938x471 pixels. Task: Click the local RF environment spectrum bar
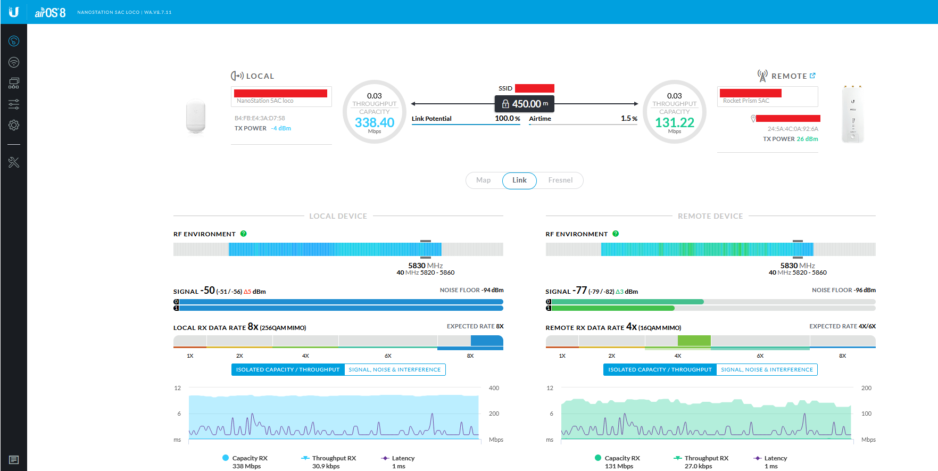coord(338,249)
